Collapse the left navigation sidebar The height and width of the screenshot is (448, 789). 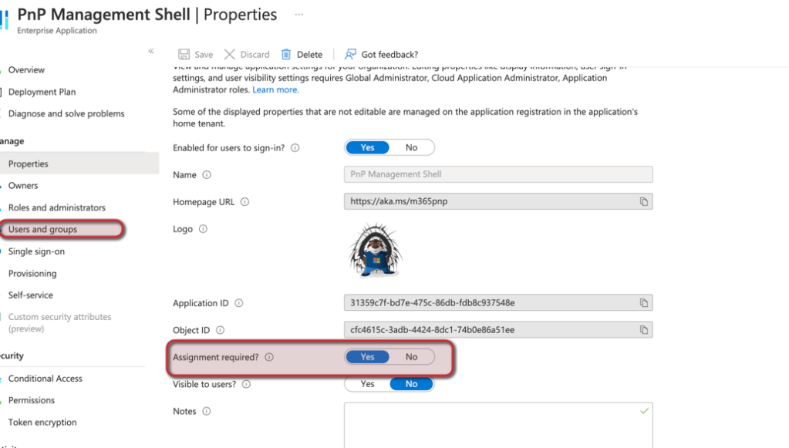click(151, 51)
